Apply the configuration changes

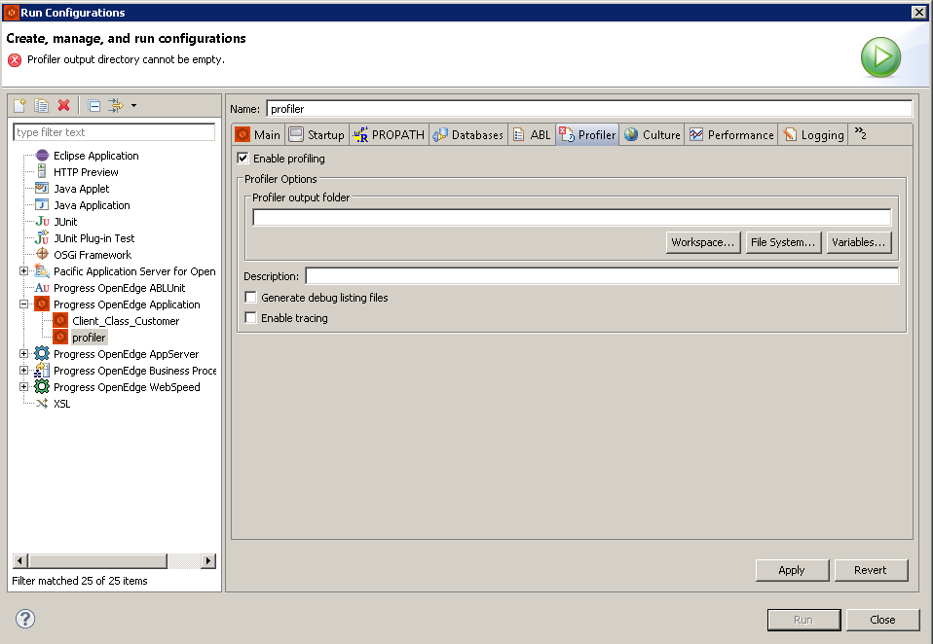click(792, 570)
